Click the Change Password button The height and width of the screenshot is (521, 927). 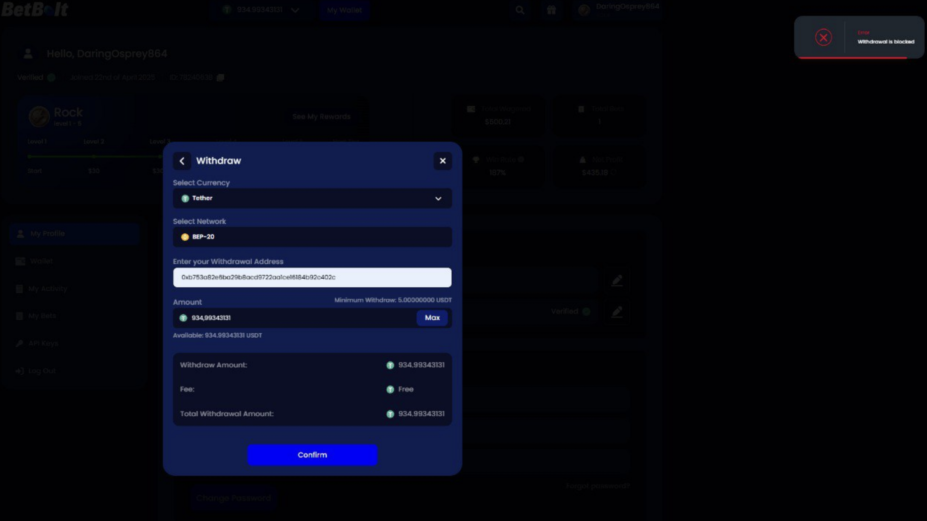(x=234, y=498)
